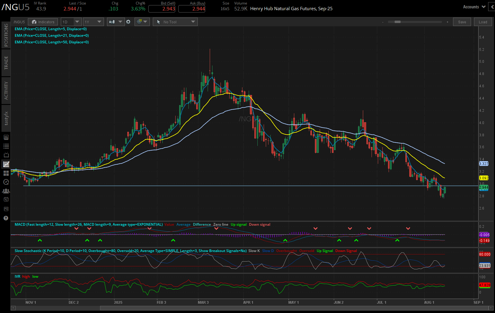Open the Accounts dropdown
Viewport: 495px width, 313px height.
click(x=473, y=7)
